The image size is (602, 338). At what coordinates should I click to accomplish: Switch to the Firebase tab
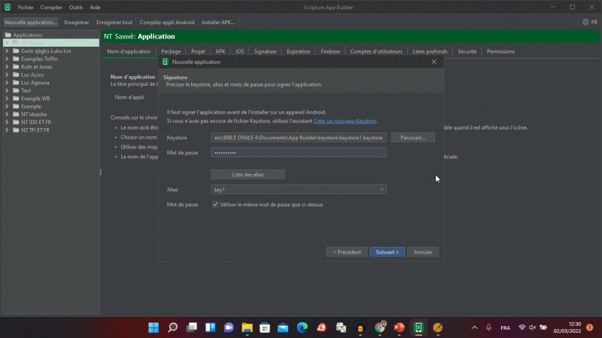[330, 51]
